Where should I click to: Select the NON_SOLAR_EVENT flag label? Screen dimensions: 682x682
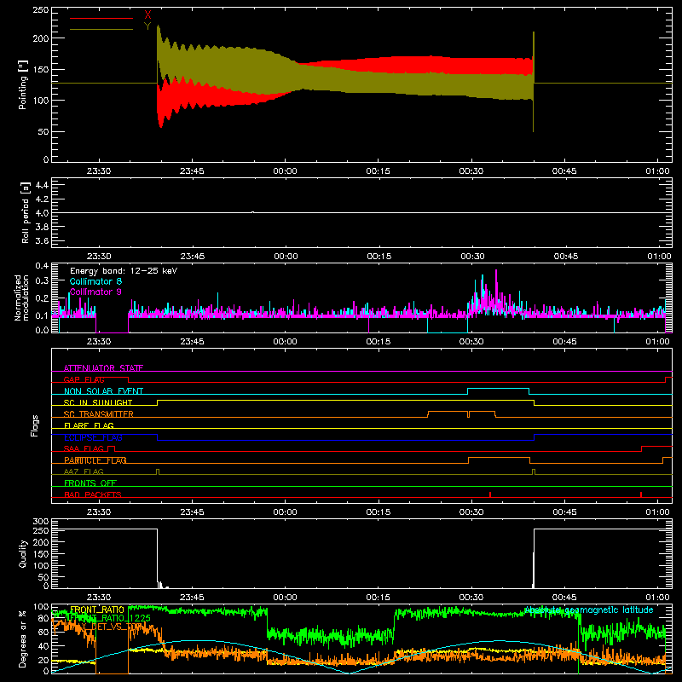[103, 391]
